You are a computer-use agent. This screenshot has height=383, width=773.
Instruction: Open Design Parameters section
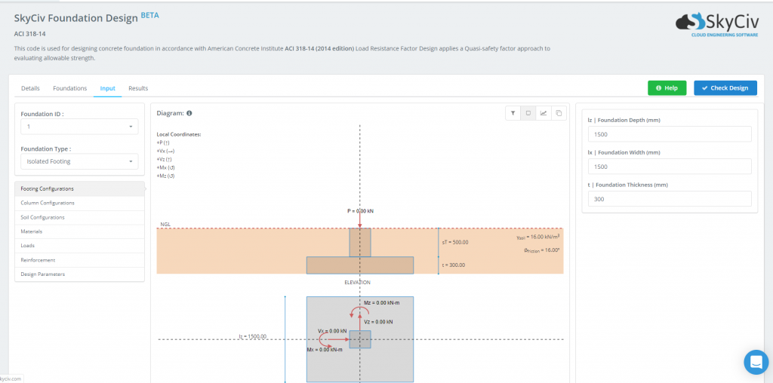pyautogui.click(x=80, y=274)
